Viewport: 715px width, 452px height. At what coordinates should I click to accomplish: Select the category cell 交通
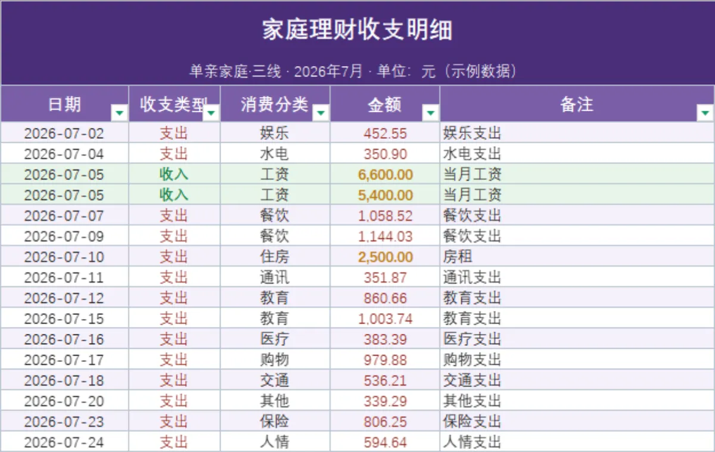click(x=275, y=380)
